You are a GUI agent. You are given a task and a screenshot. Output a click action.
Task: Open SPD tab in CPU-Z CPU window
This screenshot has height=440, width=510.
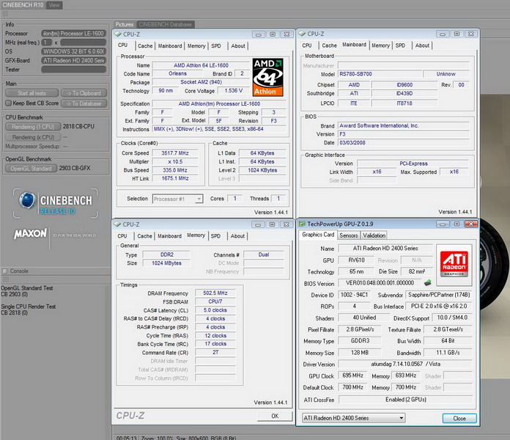[216, 46]
